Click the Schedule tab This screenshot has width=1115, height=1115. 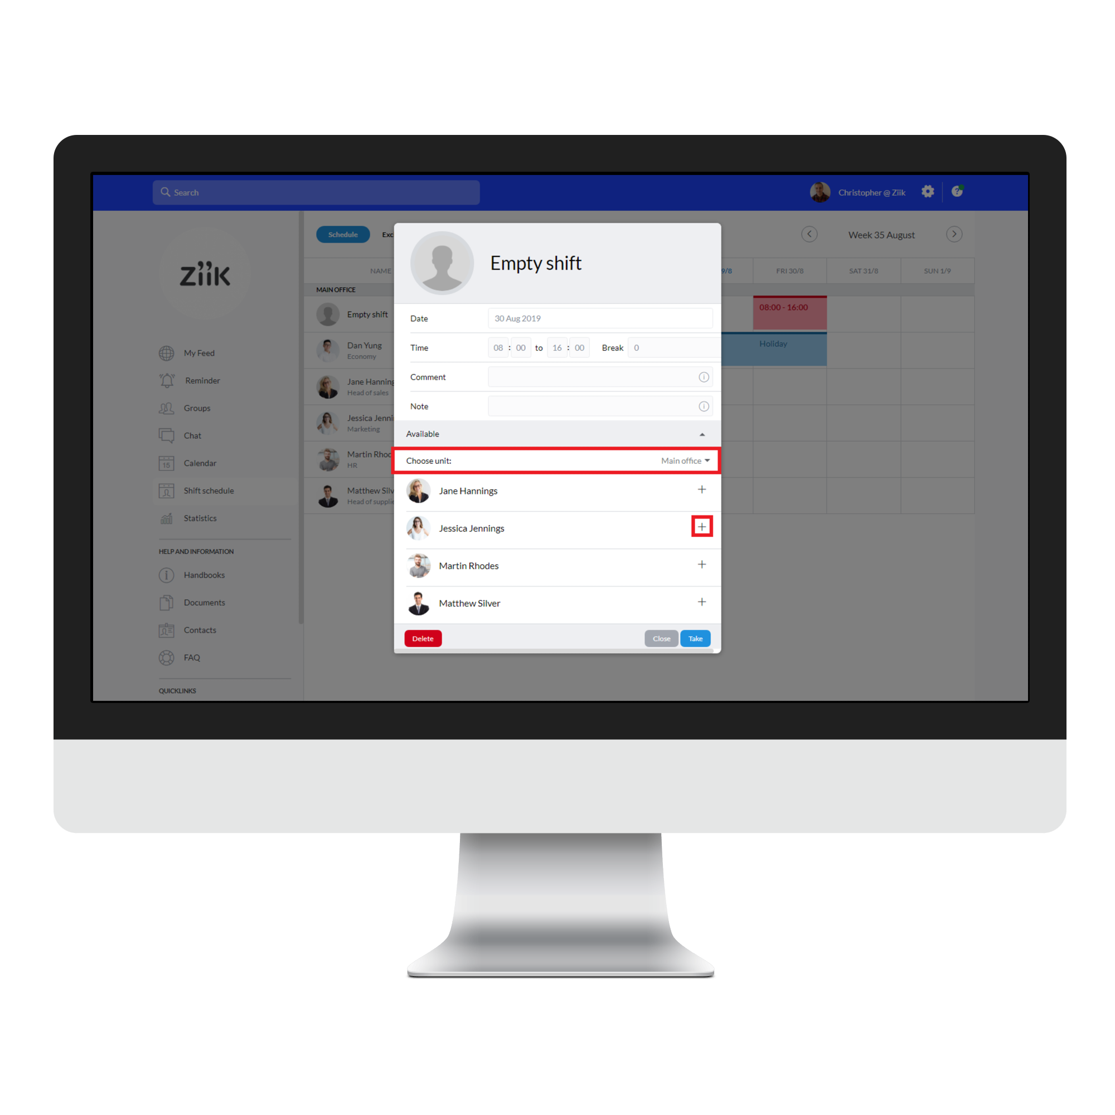pos(343,235)
